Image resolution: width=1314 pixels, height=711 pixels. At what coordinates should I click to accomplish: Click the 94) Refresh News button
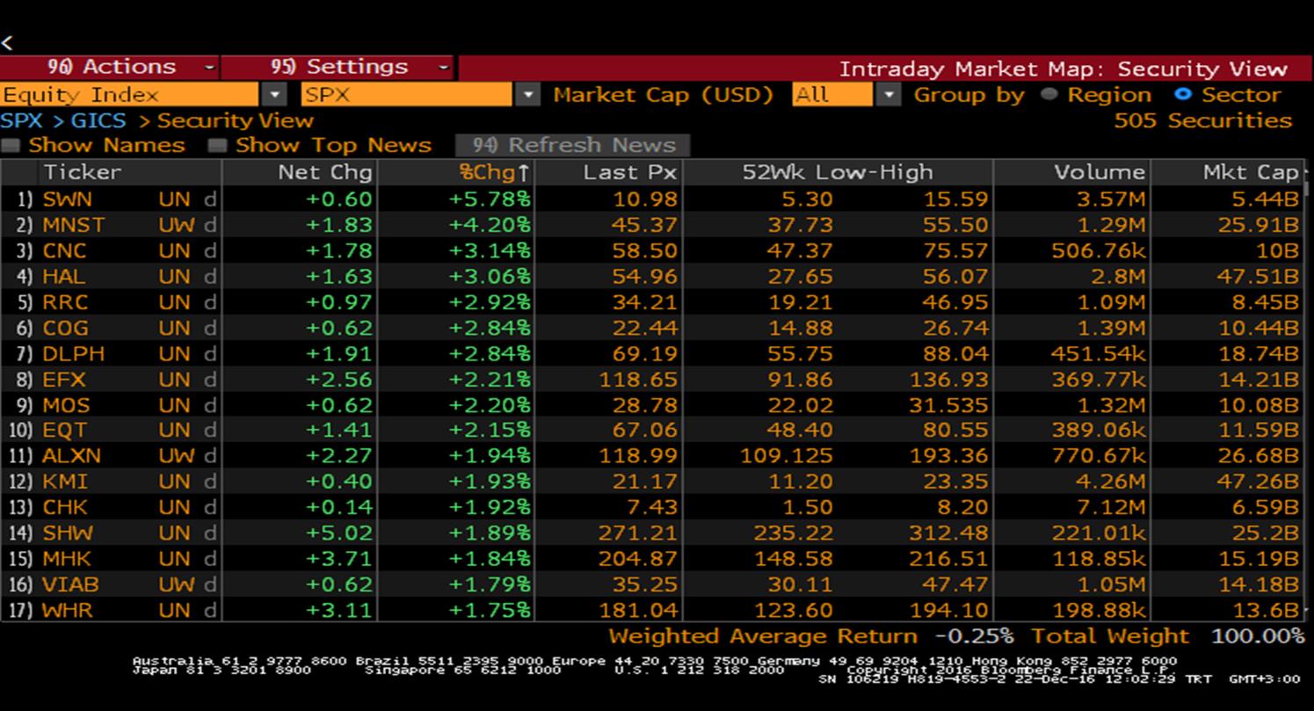click(572, 145)
